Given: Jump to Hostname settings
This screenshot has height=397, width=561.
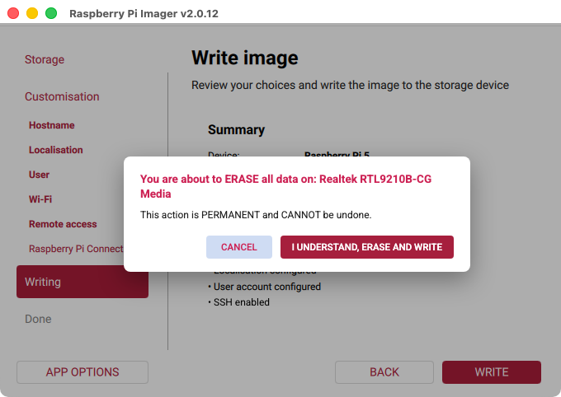Looking at the screenshot, I should tap(51, 125).
